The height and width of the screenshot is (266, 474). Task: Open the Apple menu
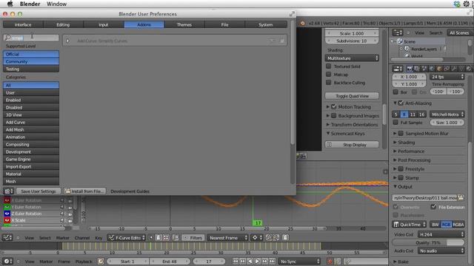point(10,4)
